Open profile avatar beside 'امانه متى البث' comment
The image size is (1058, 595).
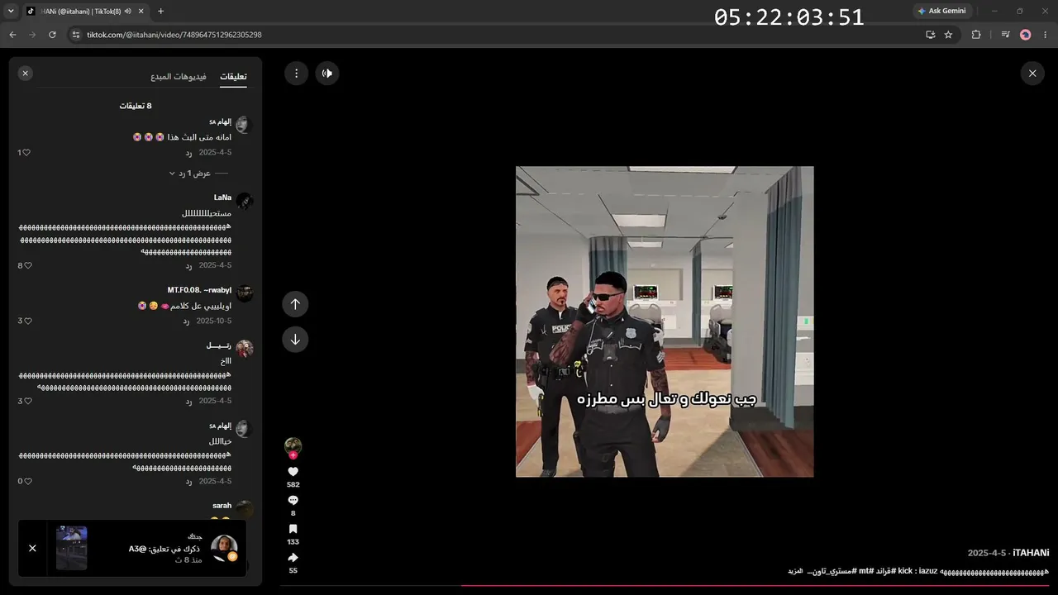pos(243,125)
